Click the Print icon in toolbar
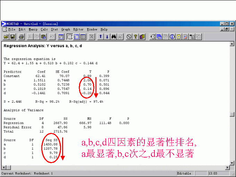 (x=22, y=36)
